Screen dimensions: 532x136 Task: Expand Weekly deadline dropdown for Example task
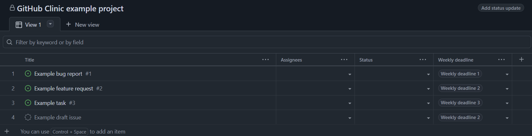tap(507, 103)
